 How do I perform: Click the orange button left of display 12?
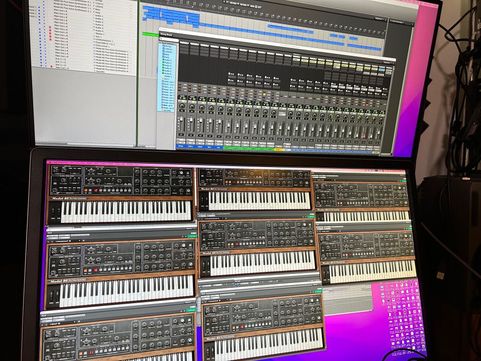point(86,190)
